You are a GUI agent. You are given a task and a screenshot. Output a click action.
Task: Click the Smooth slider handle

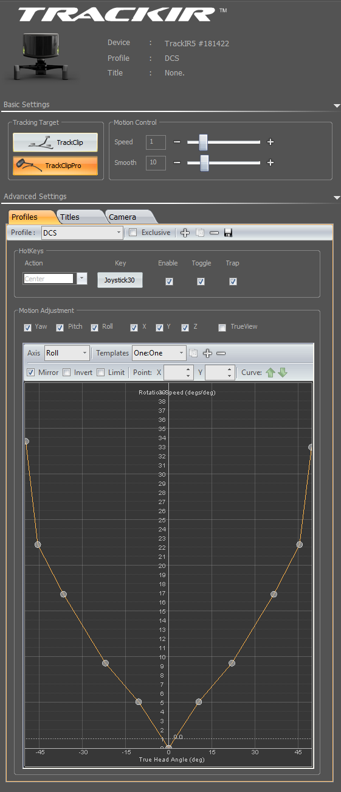point(204,163)
